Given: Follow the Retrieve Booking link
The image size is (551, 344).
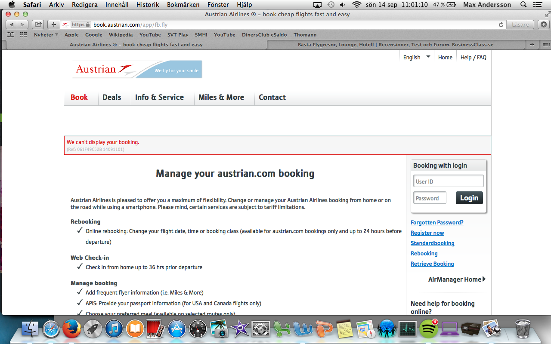Looking at the screenshot, I should pyautogui.click(x=432, y=264).
